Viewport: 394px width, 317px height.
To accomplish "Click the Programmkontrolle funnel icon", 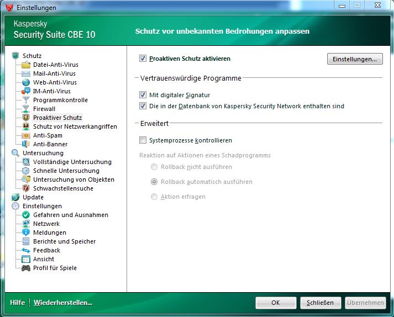I will point(26,100).
